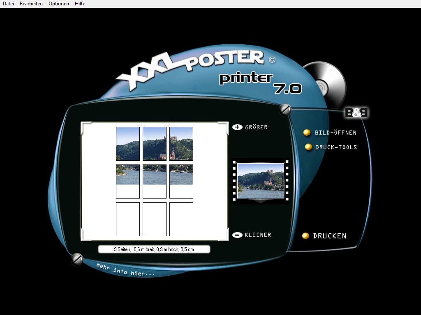Open the Hilfe menu
The width and height of the screenshot is (421, 315).
pyautogui.click(x=80, y=4)
